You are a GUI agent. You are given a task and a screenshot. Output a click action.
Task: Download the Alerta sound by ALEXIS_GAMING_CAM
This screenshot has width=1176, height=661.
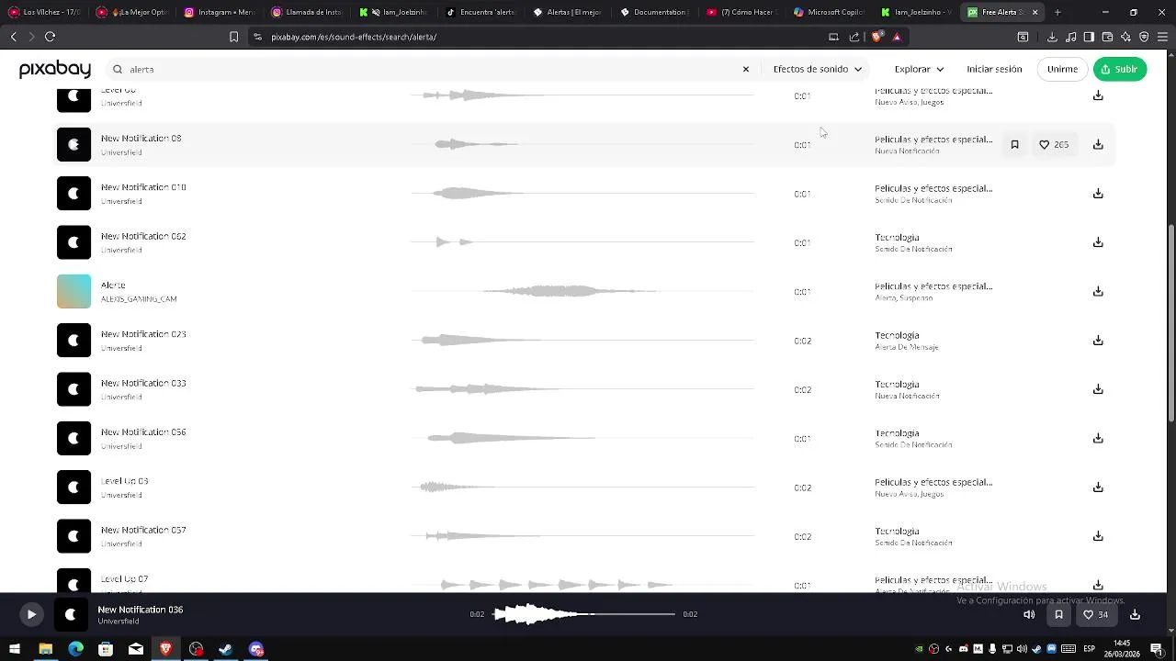[x=1098, y=291]
